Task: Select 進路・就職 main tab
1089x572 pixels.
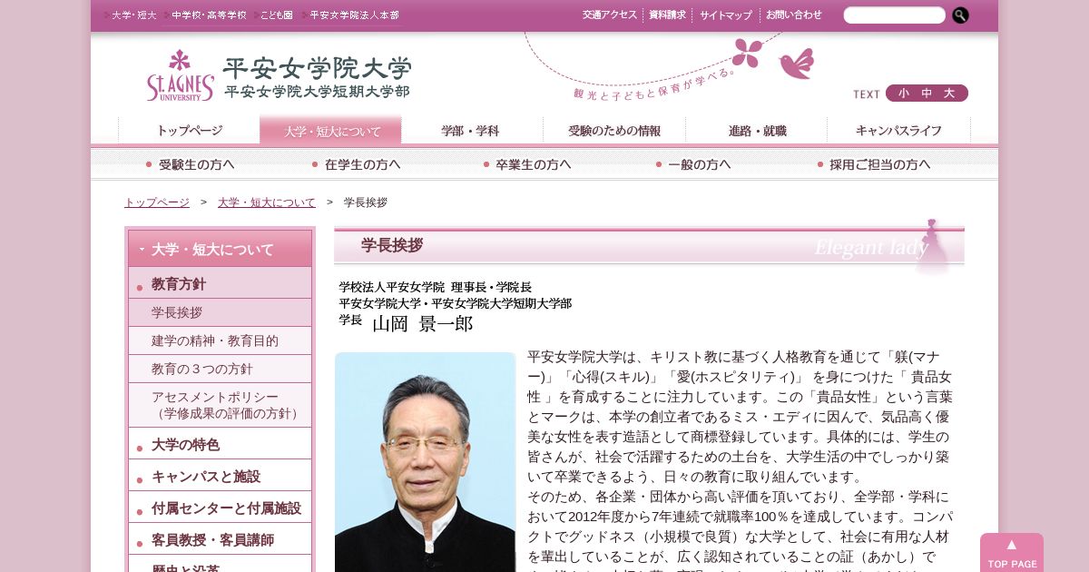Action: 757,130
